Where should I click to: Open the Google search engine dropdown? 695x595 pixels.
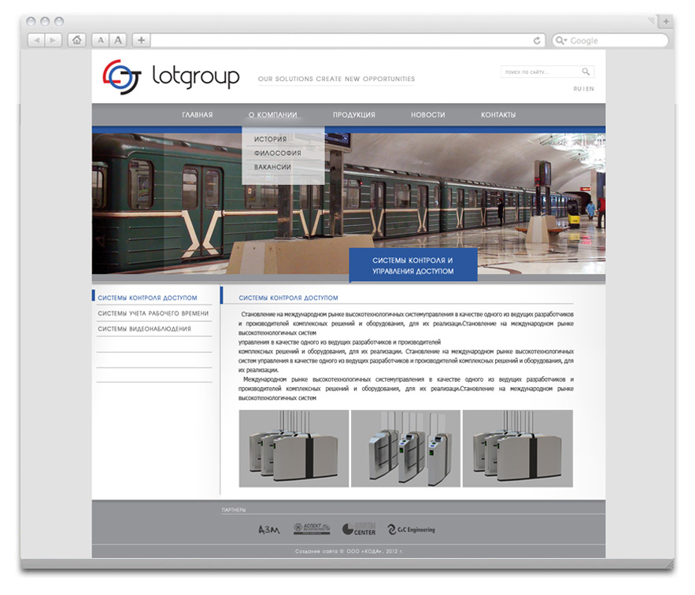click(561, 40)
